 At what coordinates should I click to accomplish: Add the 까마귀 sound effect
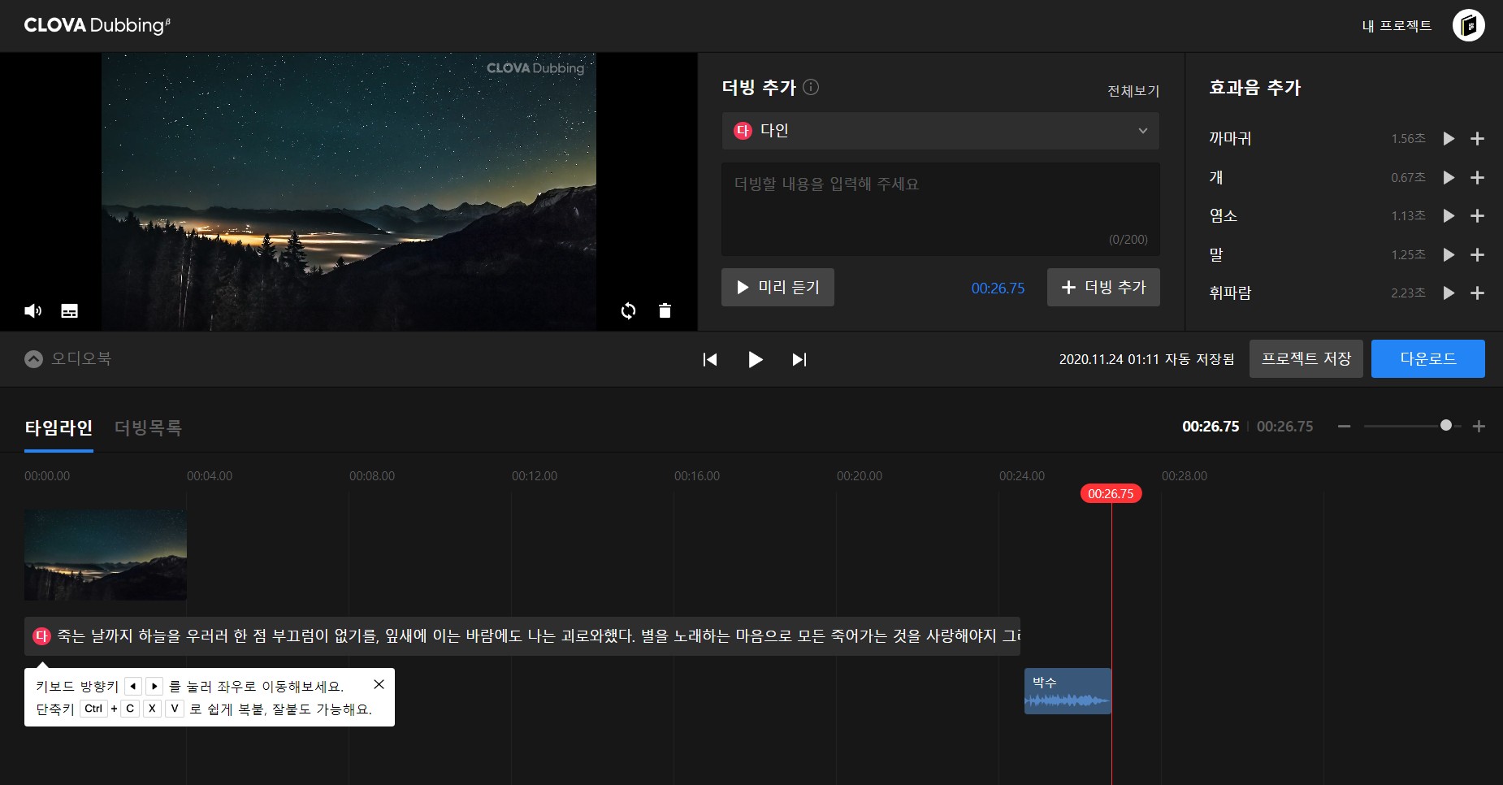pos(1478,139)
